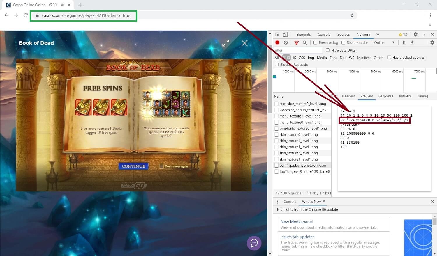
Task: Select the skin_texture4_level1.png request
Action: click(x=302, y=147)
